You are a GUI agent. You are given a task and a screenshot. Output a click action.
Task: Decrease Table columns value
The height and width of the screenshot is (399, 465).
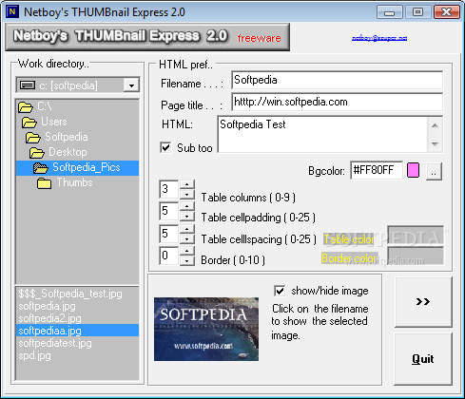[x=187, y=194]
